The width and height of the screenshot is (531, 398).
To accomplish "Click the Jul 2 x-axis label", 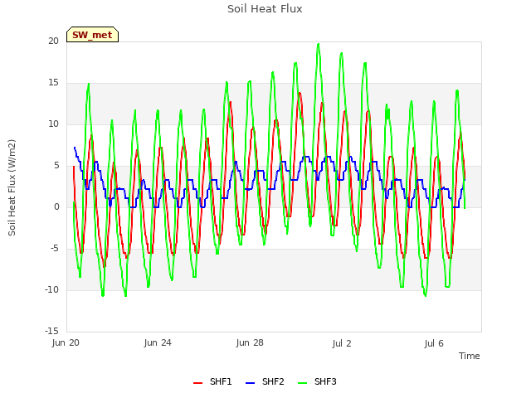I will point(342,343).
